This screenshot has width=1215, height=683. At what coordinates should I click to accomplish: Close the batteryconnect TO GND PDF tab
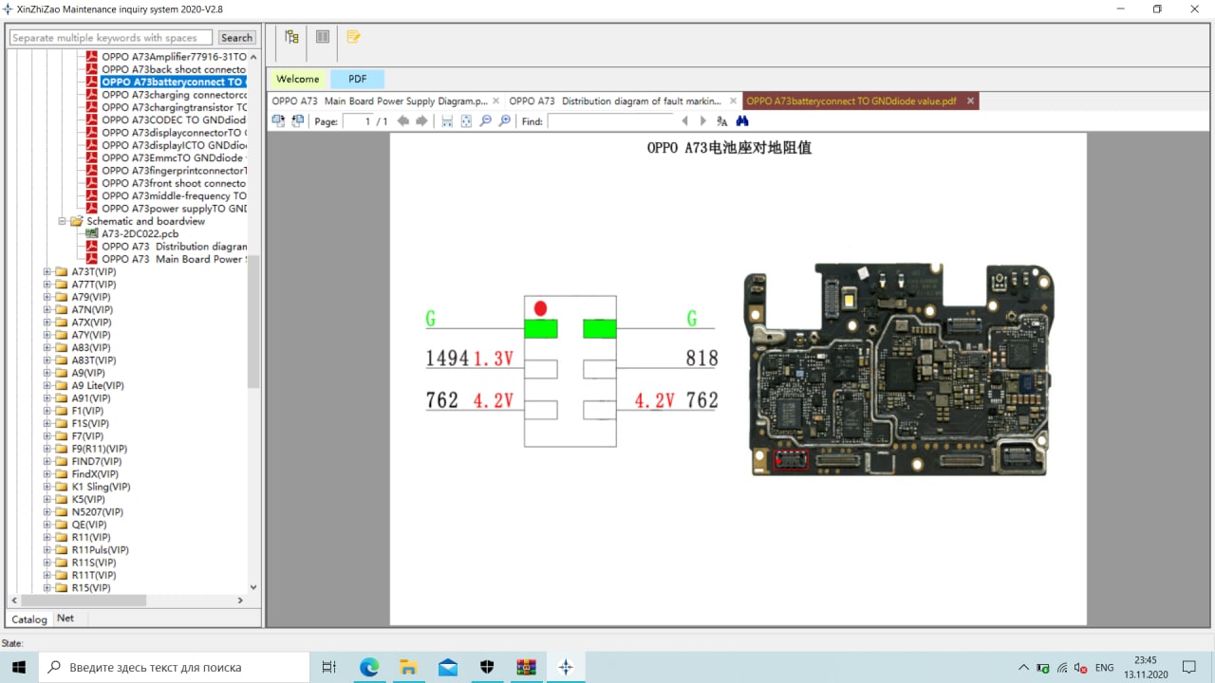(x=970, y=101)
